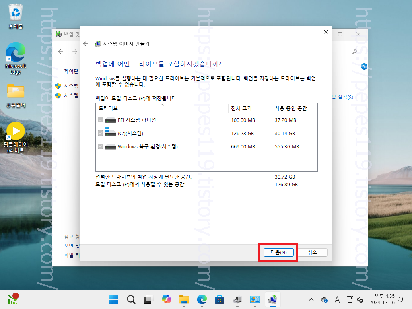This screenshot has width=412, height=309.
Task: Open network status tray icon
Action: click(x=350, y=299)
